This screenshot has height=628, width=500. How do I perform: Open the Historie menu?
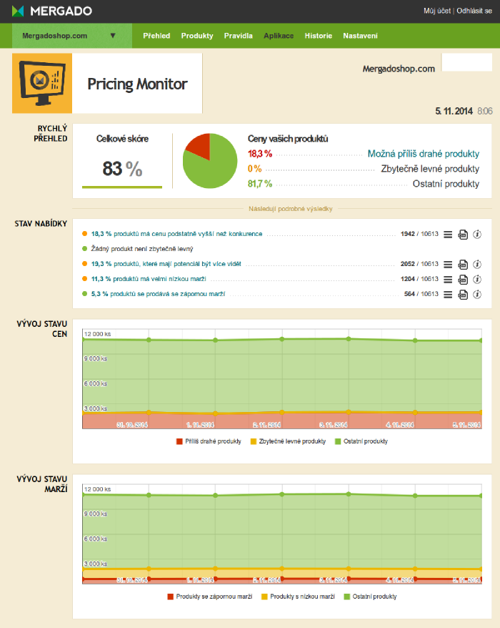click(318, 36)
